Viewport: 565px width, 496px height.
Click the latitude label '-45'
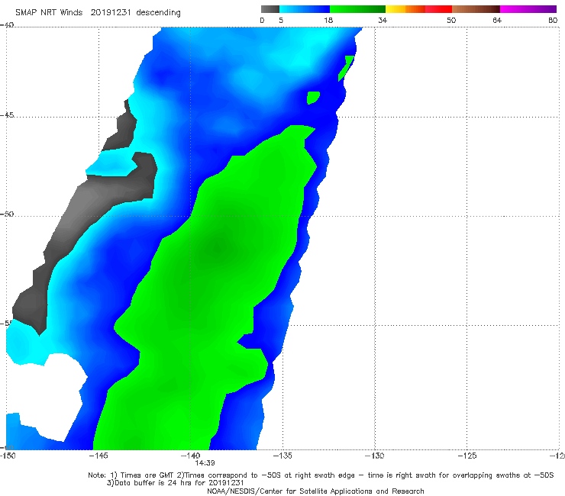[7, 115]
